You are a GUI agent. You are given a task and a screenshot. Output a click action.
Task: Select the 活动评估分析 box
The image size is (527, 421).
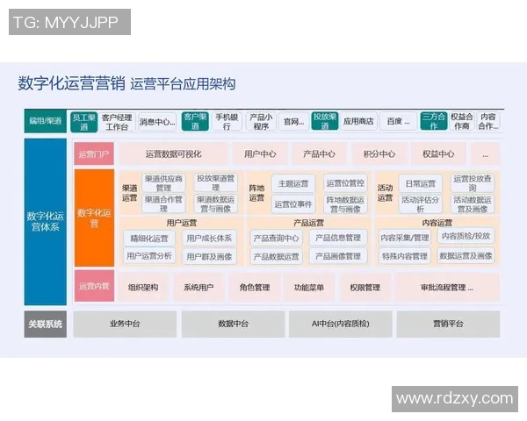[420, 204]
